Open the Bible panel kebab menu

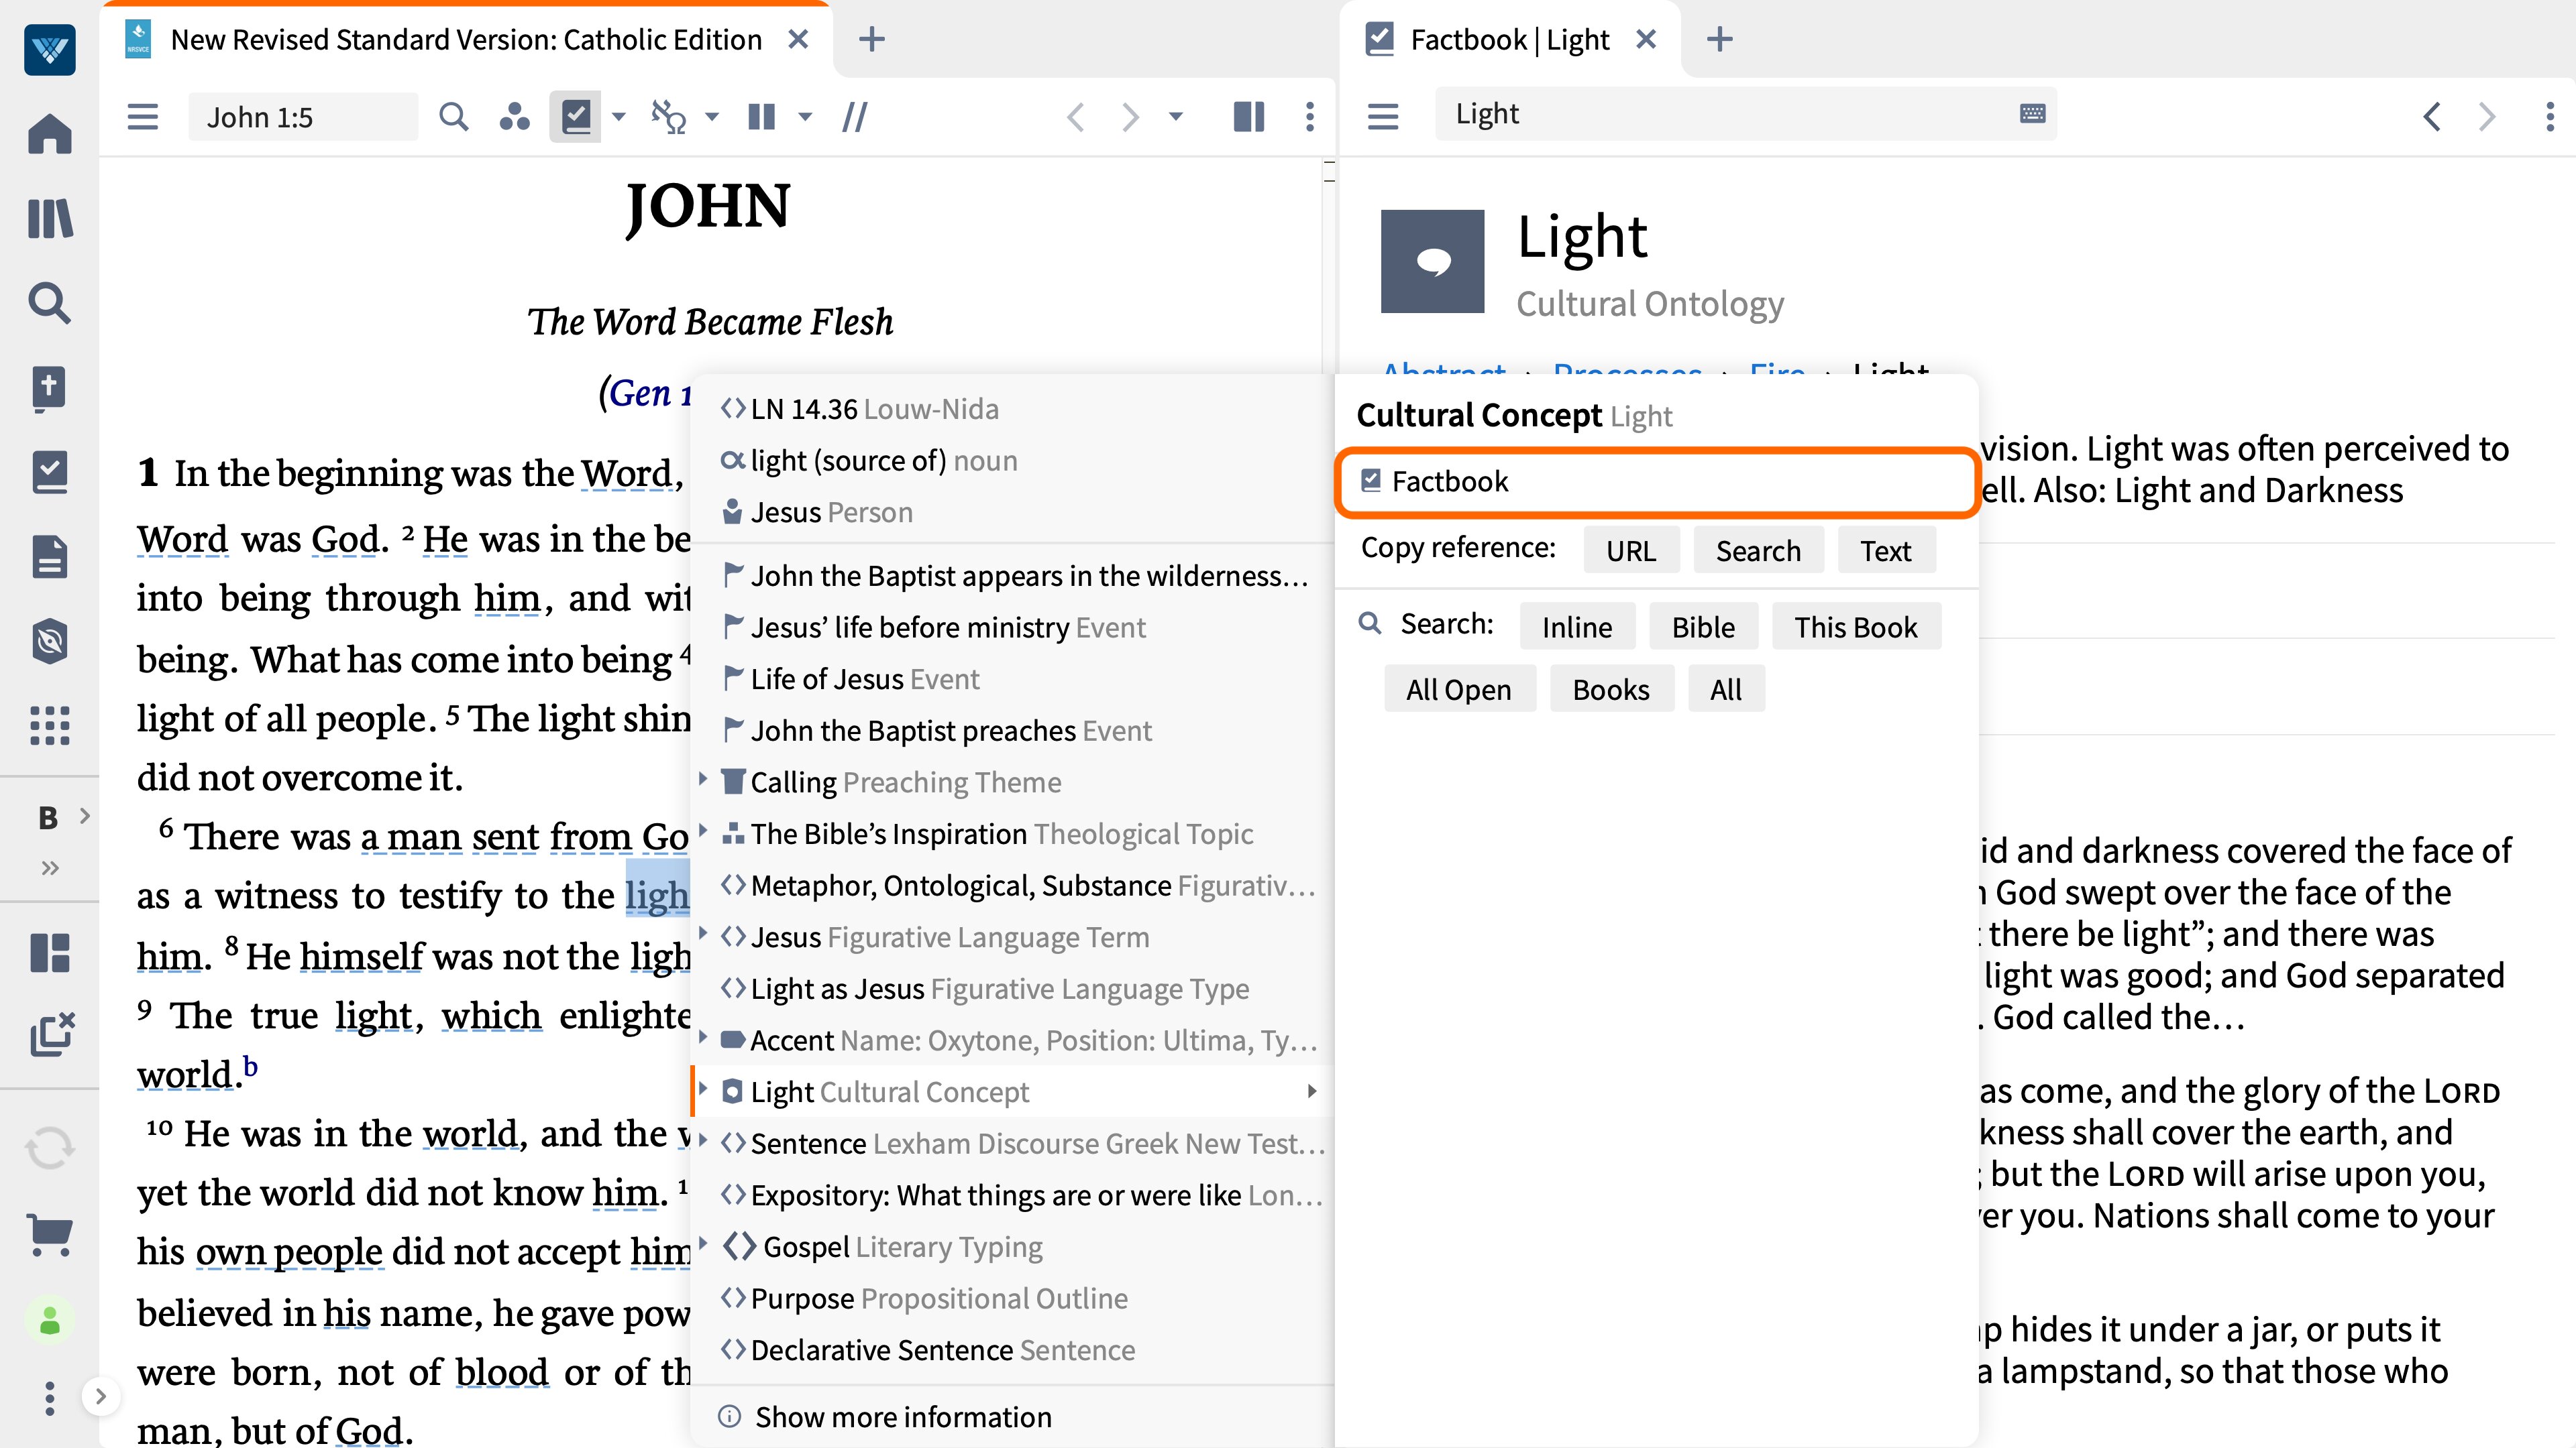point(1310,117)
